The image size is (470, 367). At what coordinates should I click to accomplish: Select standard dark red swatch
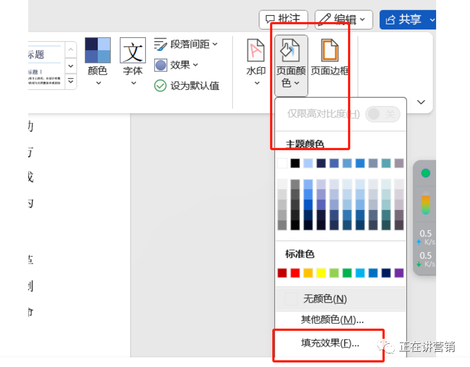point(282,273)
